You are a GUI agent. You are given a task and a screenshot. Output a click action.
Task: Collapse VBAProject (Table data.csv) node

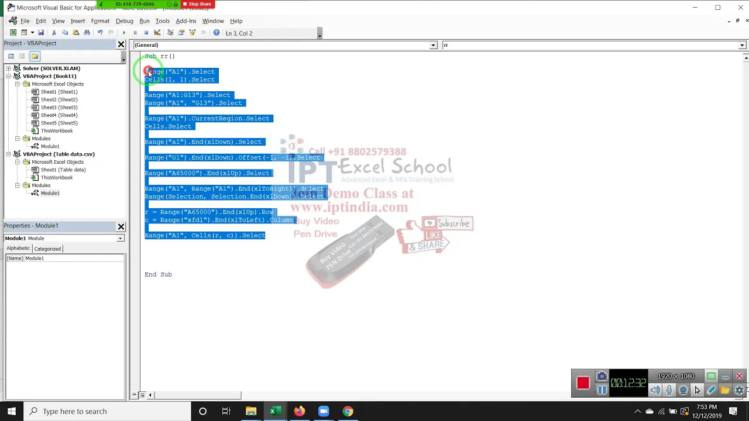coord(8,154)
